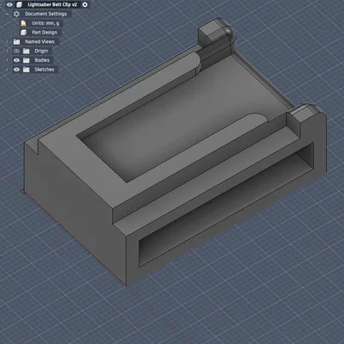Select the Lightsaber Belt Clip v2 label

pos(52,4)
